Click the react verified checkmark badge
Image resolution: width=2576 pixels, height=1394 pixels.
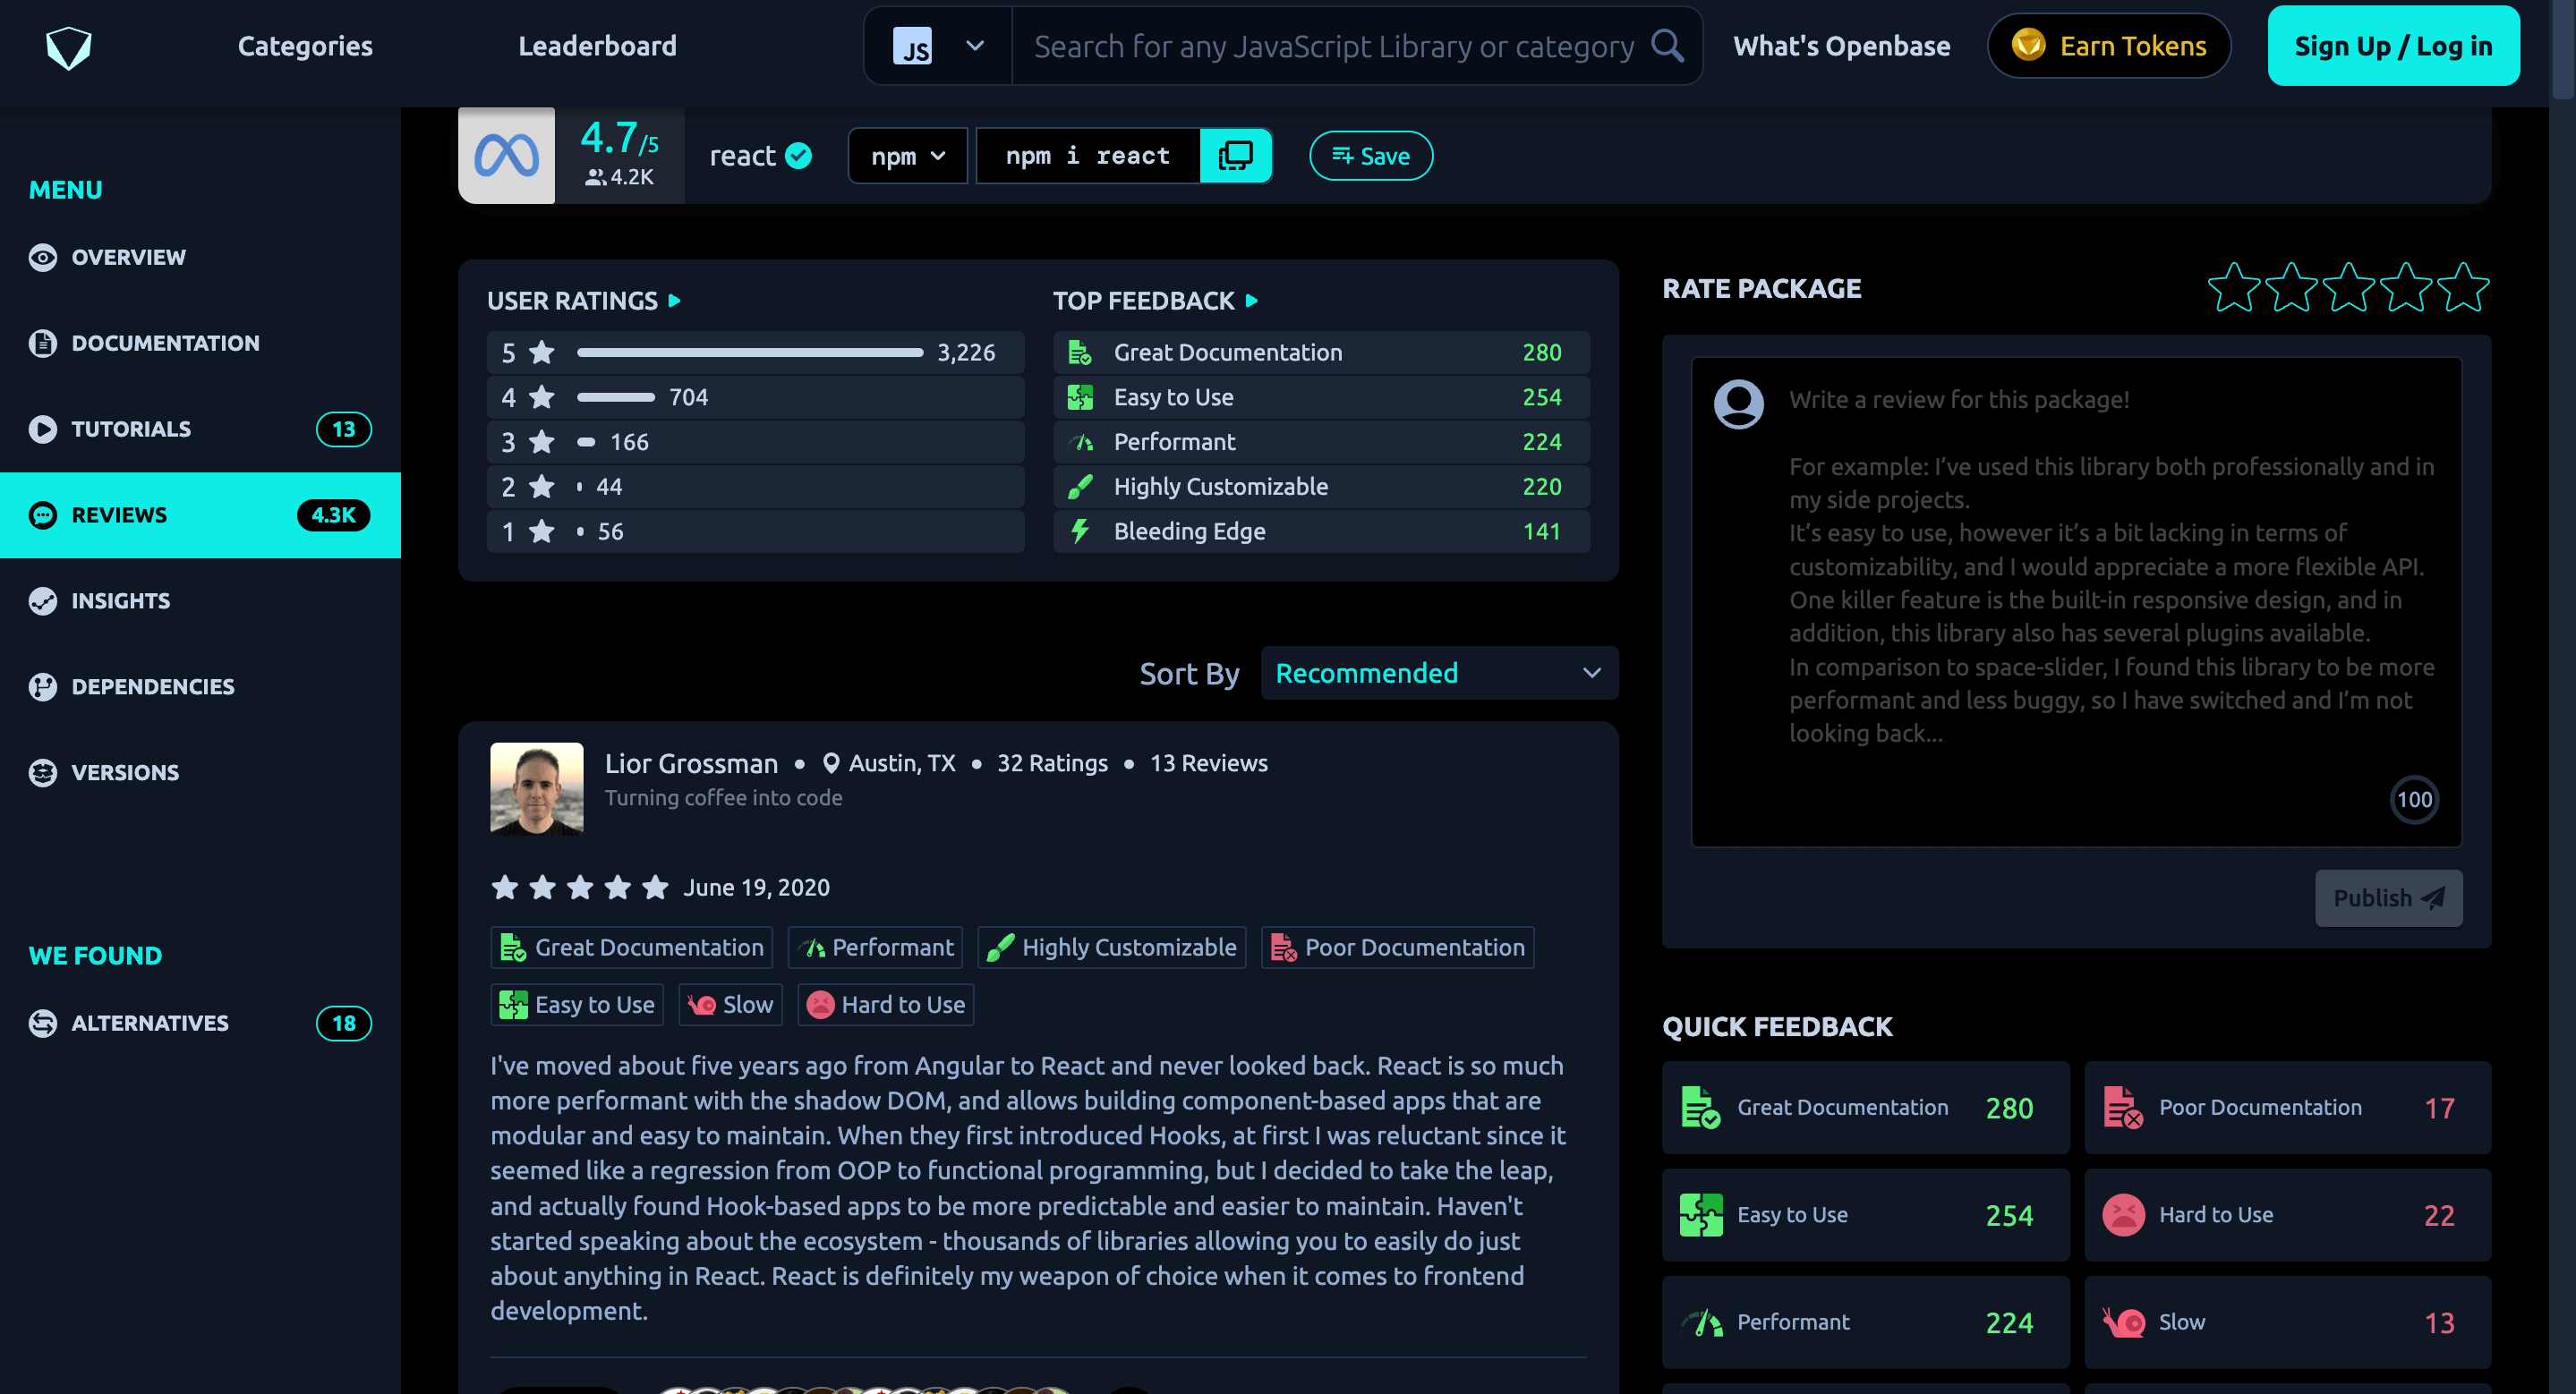pos(798,156)
